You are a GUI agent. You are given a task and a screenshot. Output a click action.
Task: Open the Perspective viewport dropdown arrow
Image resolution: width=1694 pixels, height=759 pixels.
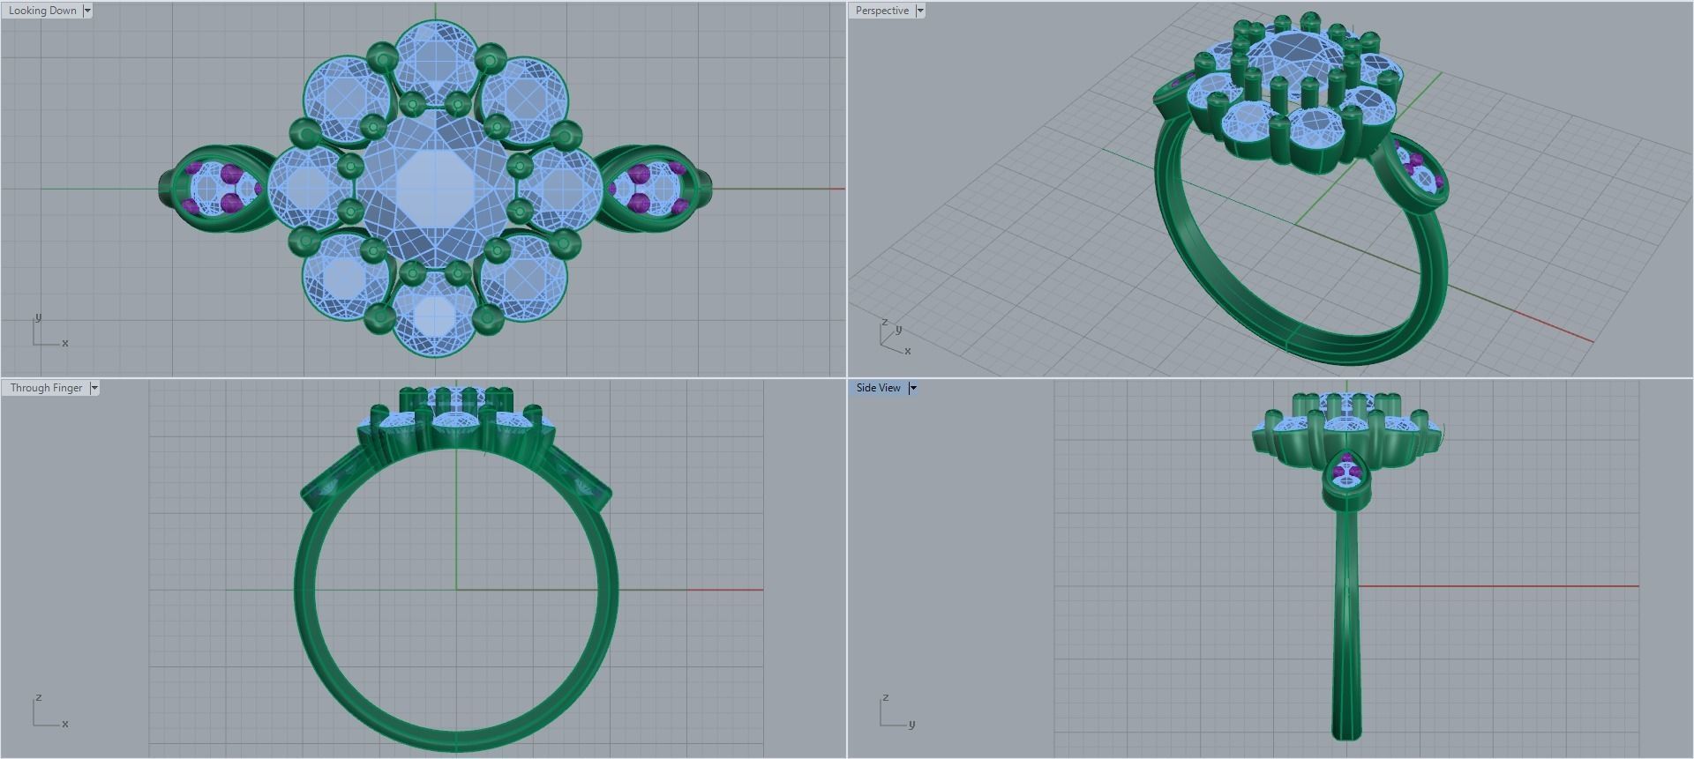pyautogui.click(x=920, y=11)
